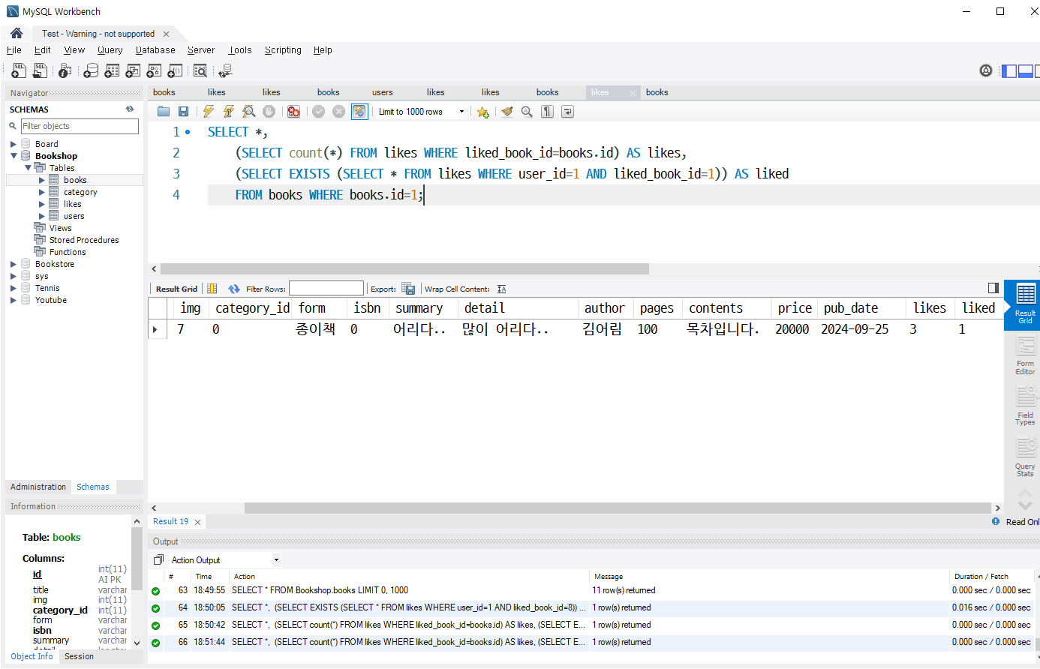Viewport: 1040px width, 669px height.
Task: Open the Form Editor side panel
Action: click(x=1025, y=355)
